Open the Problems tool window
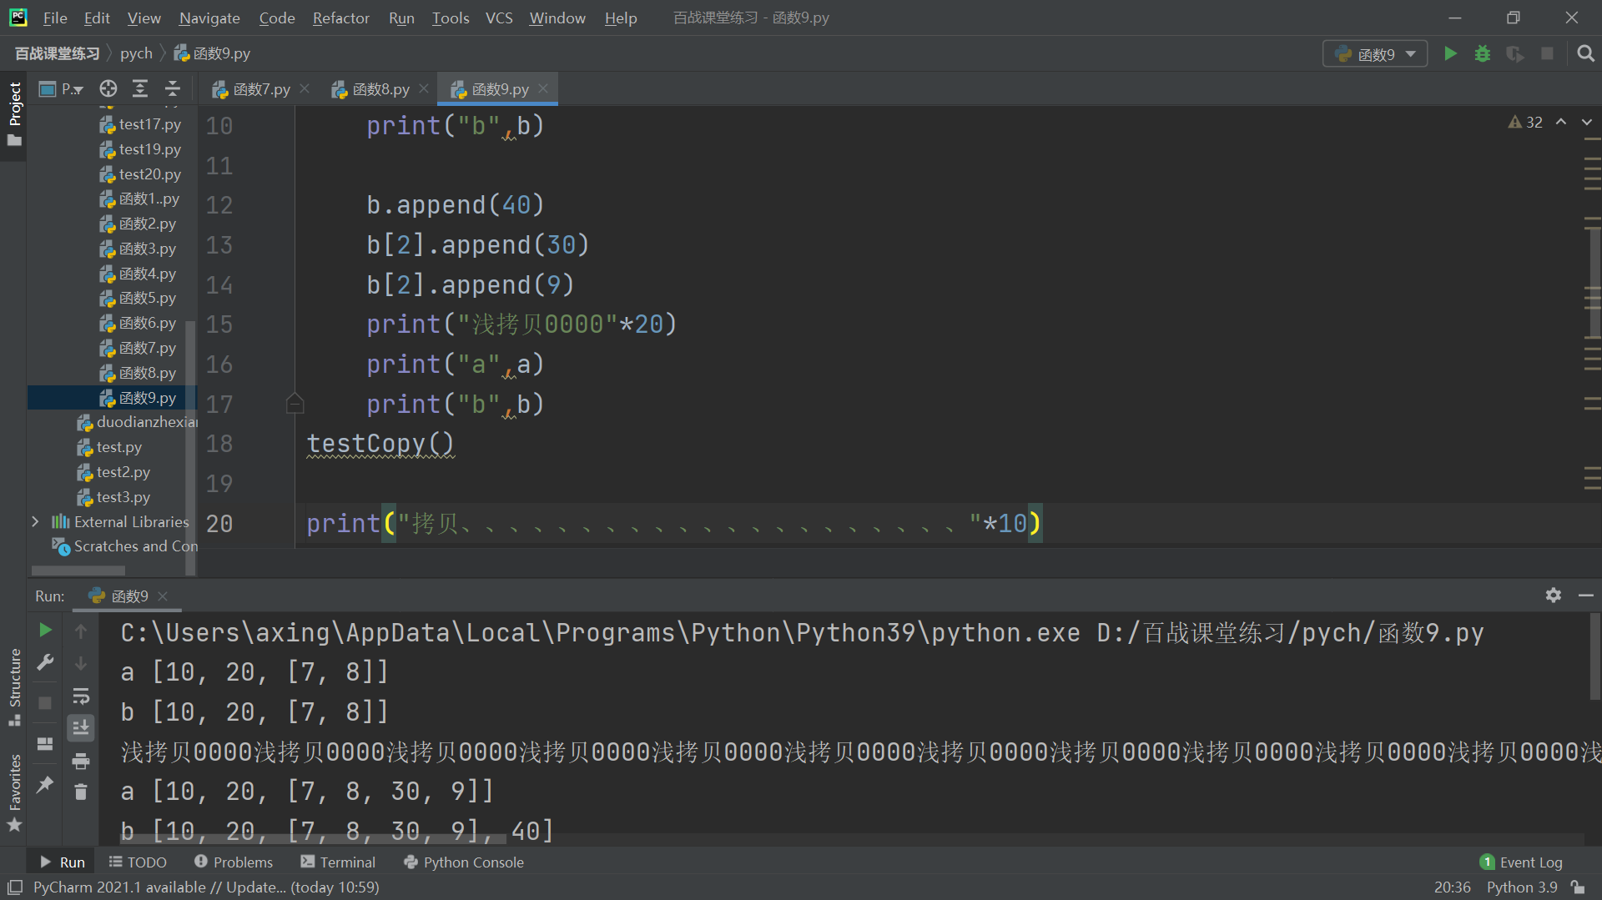 point(234,862)
